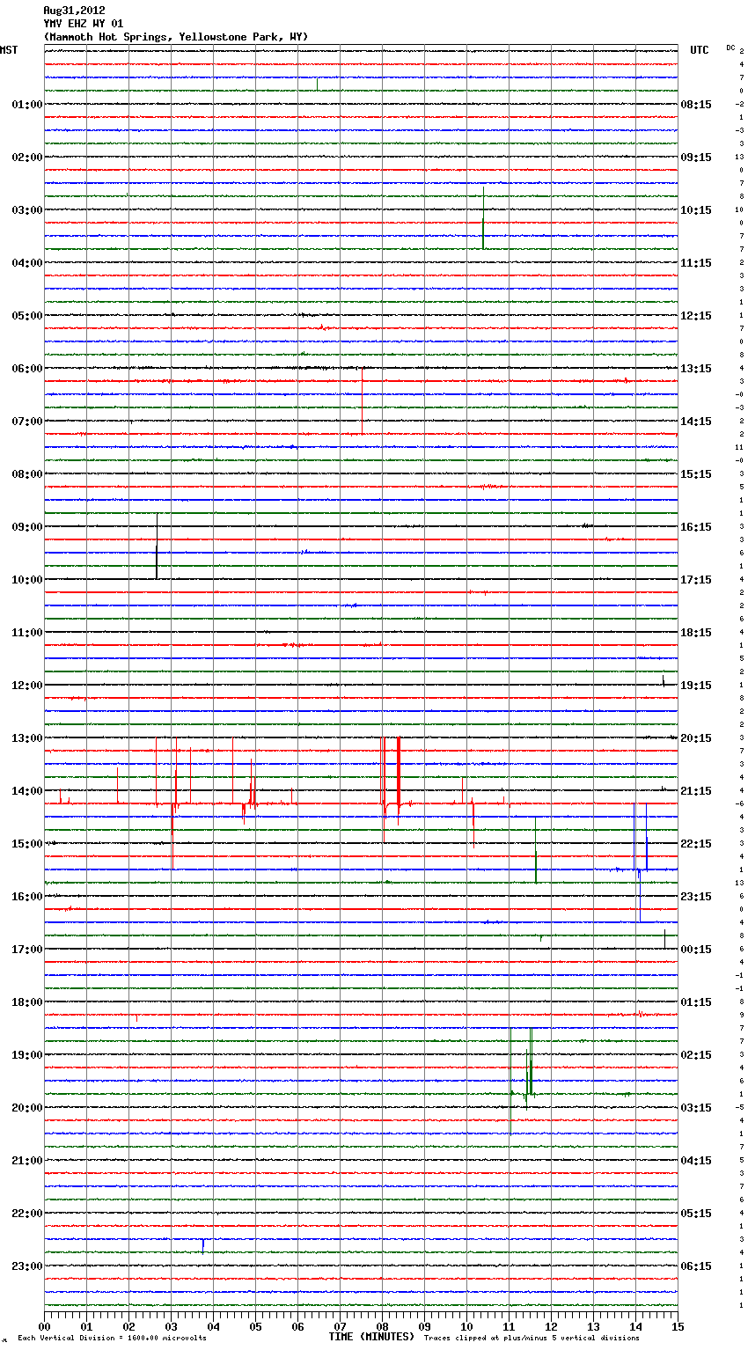The height and width of the screenshot is (1350, 748).
Task: Click the 16:15 UTC time label
Action: pyautogui.click(x=696, y=527)
